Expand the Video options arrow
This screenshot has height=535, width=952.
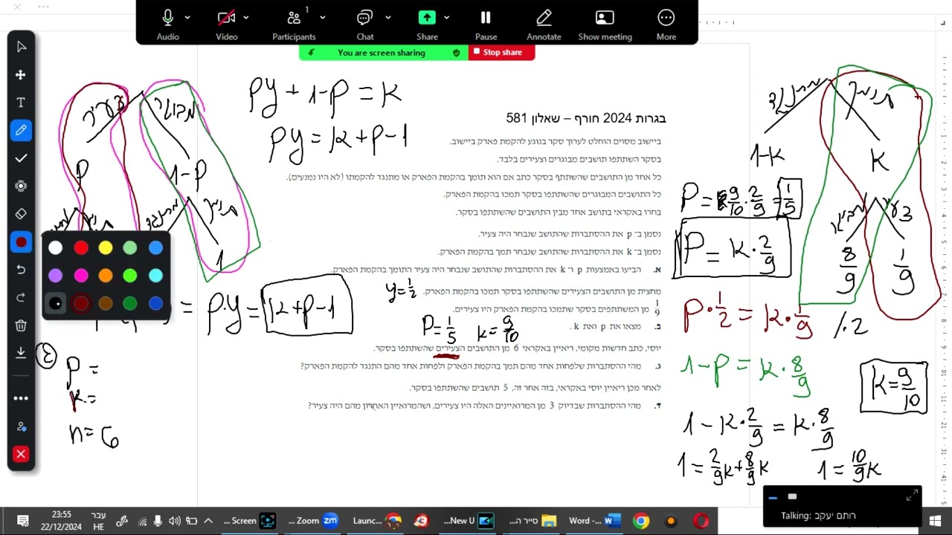click(246, 18)
